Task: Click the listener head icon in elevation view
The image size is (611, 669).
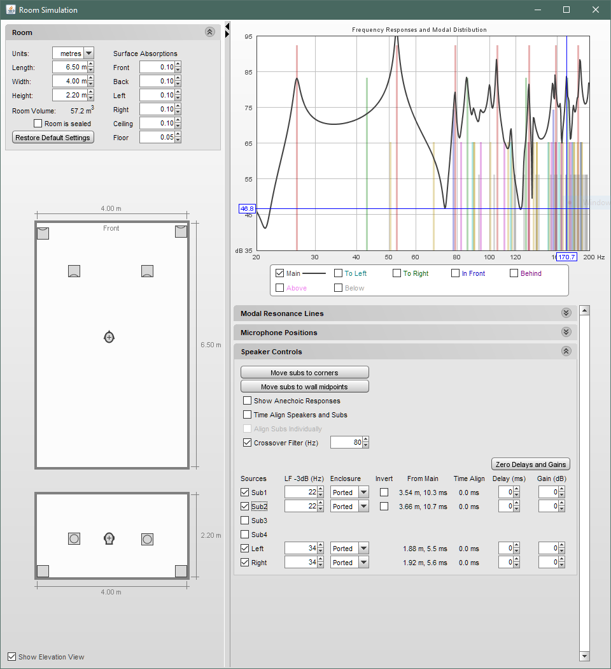Action: click(x=109, y=538)
